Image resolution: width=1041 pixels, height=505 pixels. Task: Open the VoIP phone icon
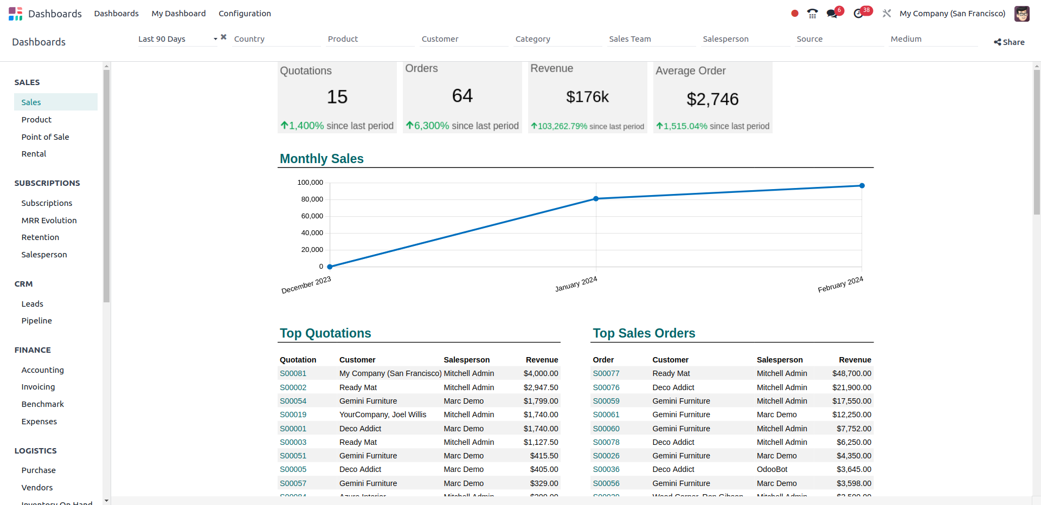pos(812,14)
